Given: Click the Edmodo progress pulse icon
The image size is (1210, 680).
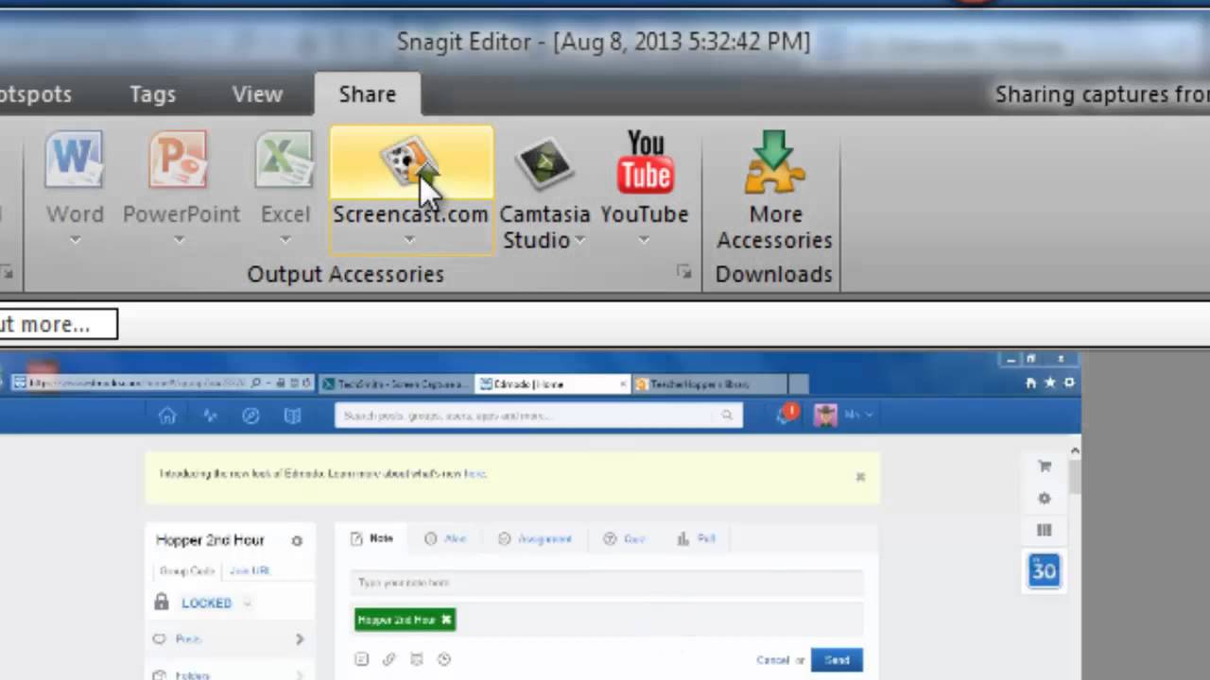Looking at the screenshot, I should (x=210, y=416).
